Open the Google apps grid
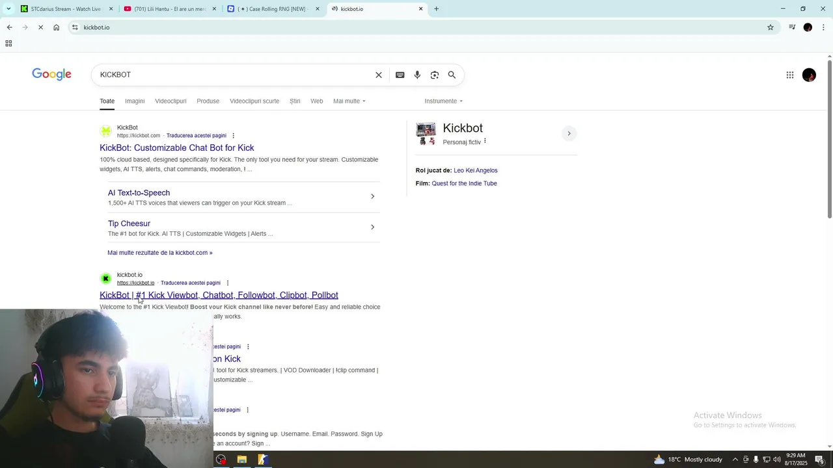 pyautogui.click(x=790, y=75)
